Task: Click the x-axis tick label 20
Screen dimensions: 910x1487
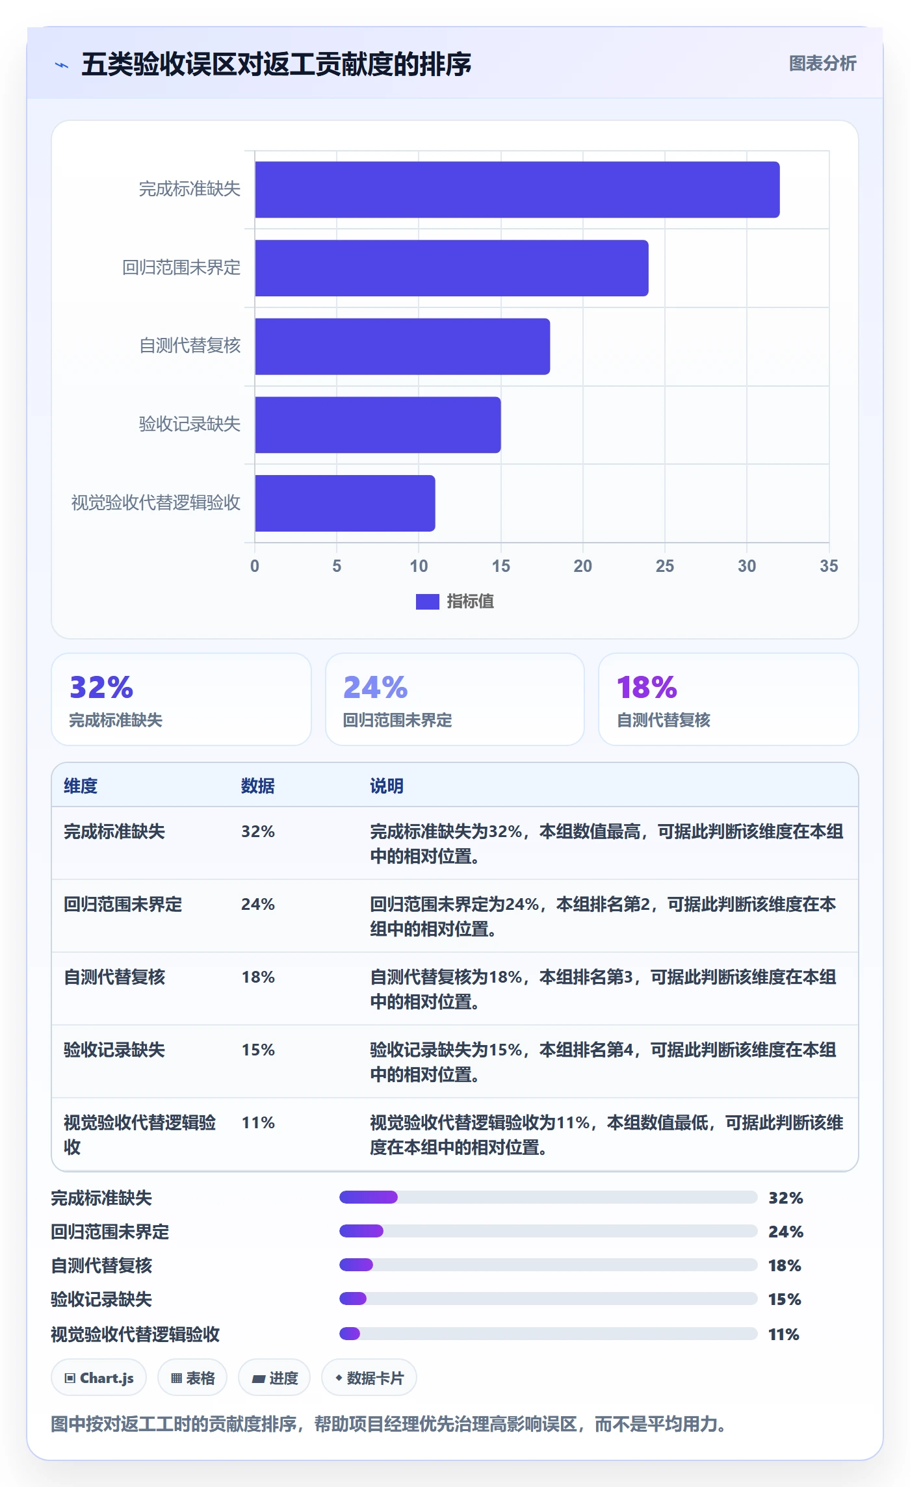Action: pyautogui.click(x=582, y=566)
